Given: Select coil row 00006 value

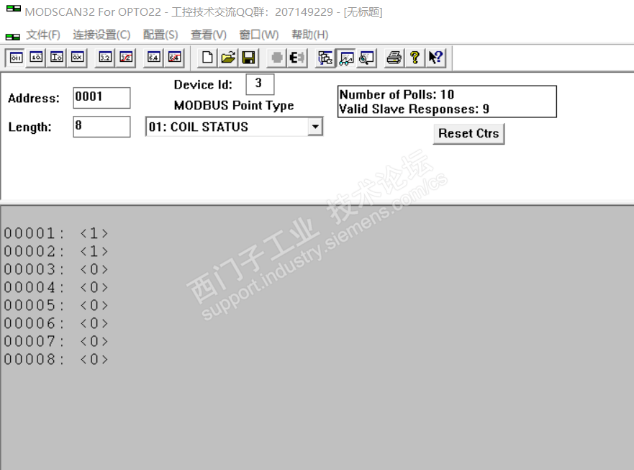Looking at the screenshot, I should click(94, 324).
